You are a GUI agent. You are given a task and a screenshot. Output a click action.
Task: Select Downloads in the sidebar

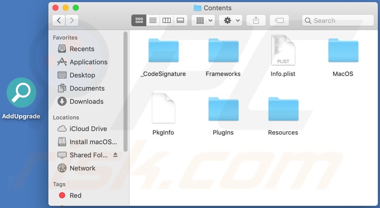(86, 101)
